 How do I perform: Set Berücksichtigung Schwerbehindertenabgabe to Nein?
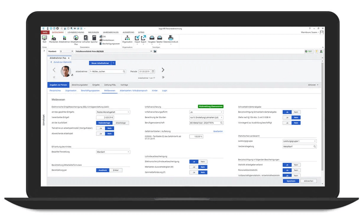point(296,112)
